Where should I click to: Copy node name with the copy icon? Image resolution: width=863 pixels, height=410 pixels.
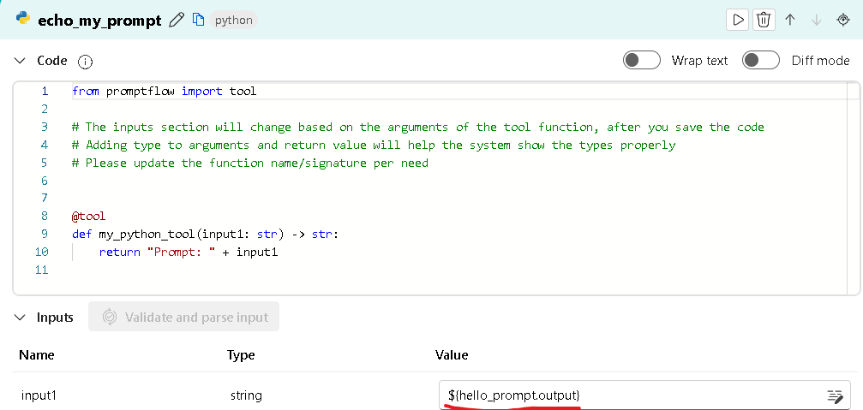pos(198,20)
